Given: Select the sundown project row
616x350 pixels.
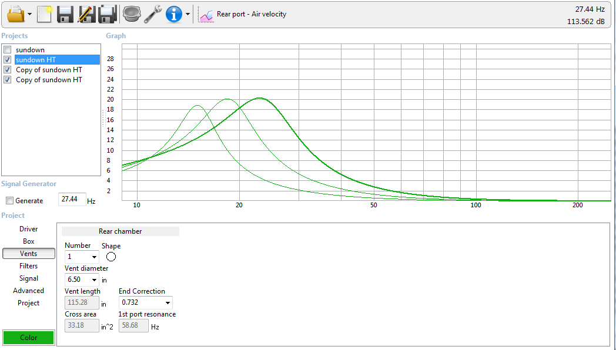Looking at the screenshot, I should 30,50.
